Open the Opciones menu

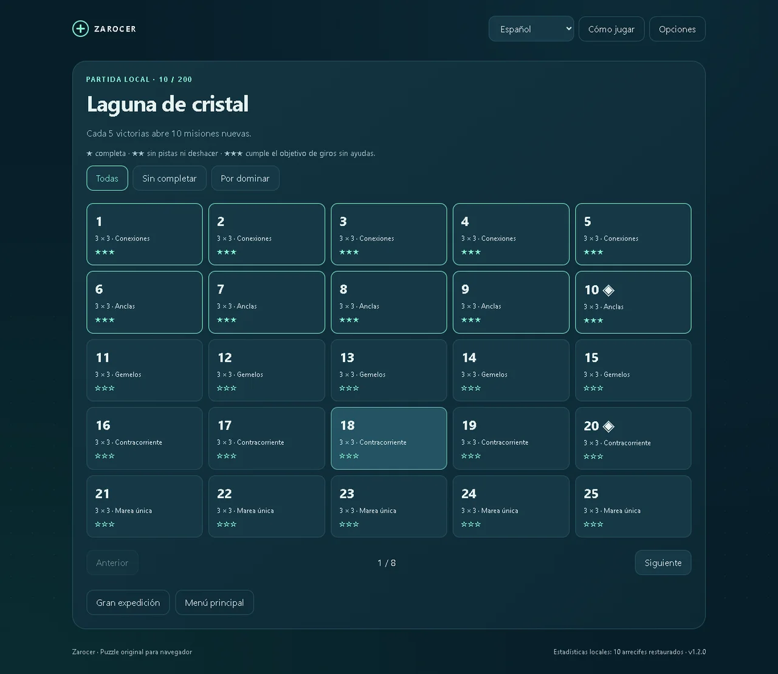[677, 29]
